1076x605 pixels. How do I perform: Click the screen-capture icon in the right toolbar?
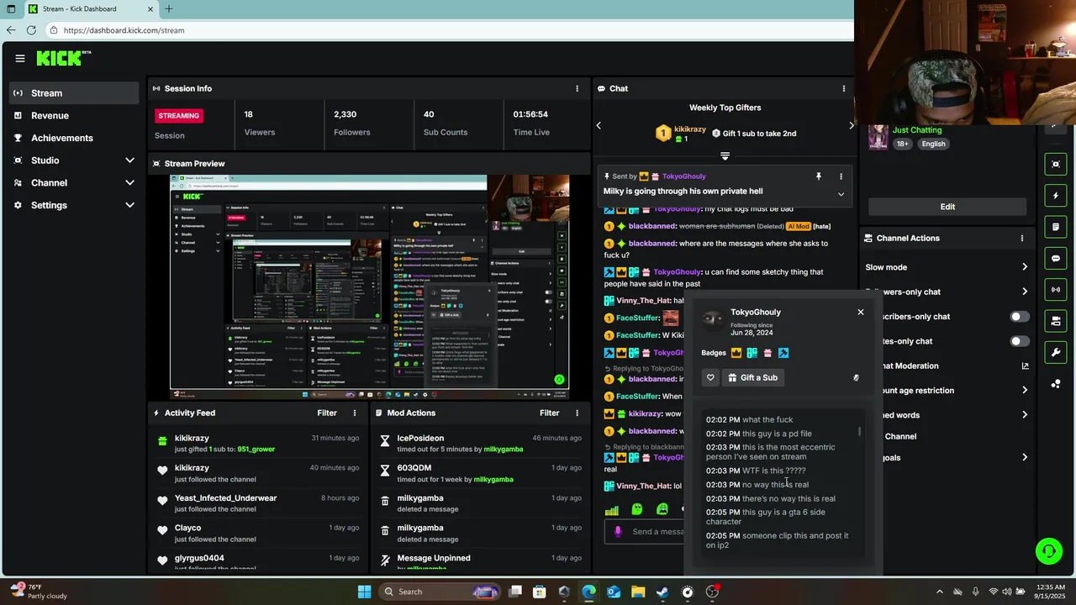(1056, 164)
